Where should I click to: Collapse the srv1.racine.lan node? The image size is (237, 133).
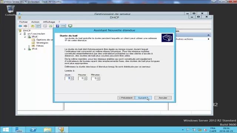coord(21,34)
